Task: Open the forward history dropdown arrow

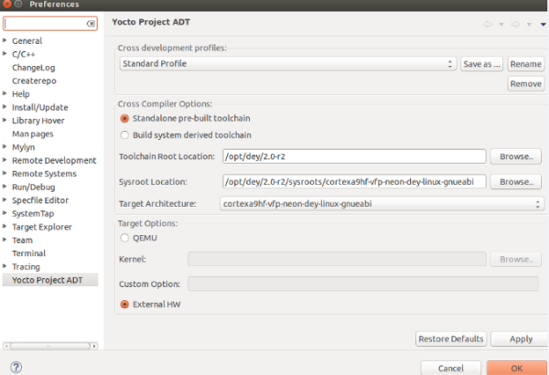Action: tap(529, 24)
